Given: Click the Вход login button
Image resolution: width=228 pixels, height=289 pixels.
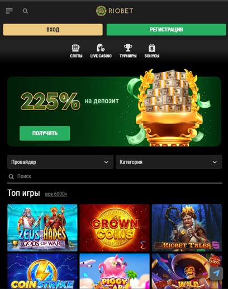Looking at the screenshot, I should tap(53, 30).
